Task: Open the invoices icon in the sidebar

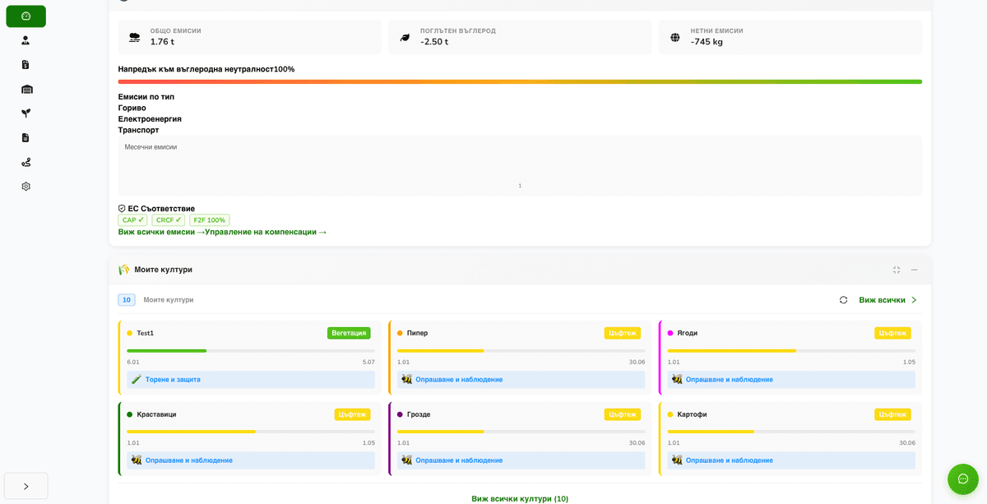Action: tap(25, 64)
